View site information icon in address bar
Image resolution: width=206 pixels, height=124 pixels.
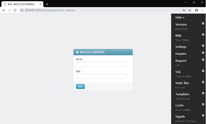[x=22, y=10]
